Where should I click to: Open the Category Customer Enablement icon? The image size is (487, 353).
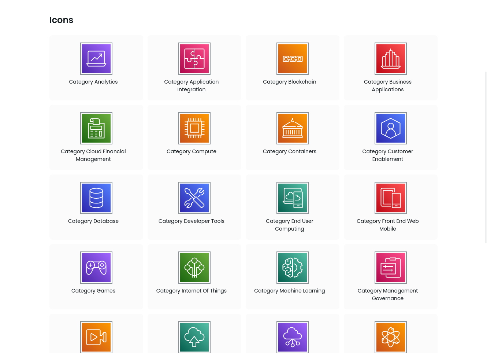coord(391,128)
